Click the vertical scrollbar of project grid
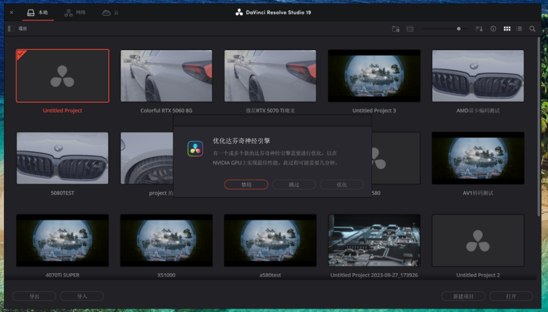 point(539,126)
